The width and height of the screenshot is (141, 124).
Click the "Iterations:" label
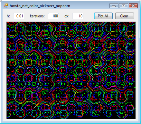(37, 16)
